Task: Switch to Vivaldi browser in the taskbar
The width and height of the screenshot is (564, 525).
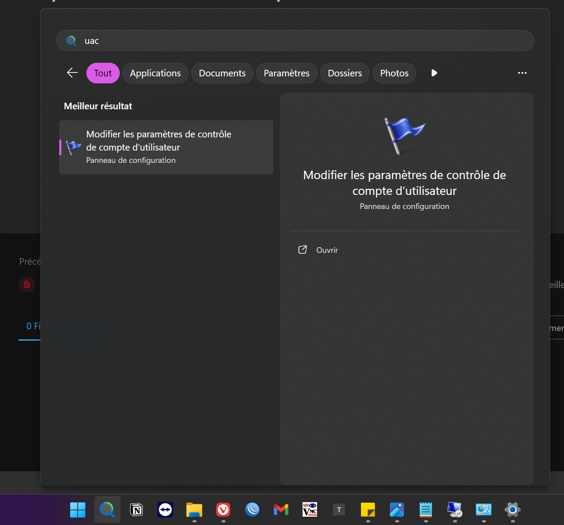Action: click(223, 510)
